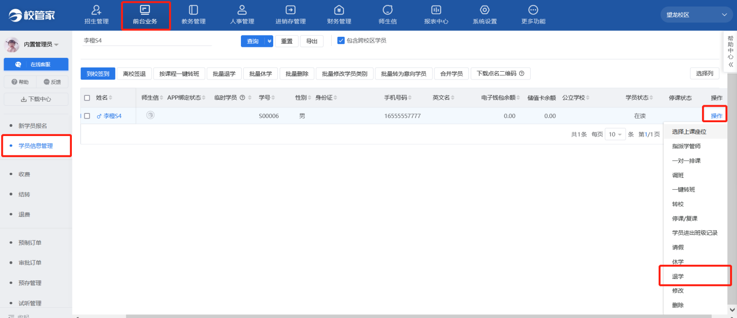Go to 新学员报名 in the sidebar

33,126
